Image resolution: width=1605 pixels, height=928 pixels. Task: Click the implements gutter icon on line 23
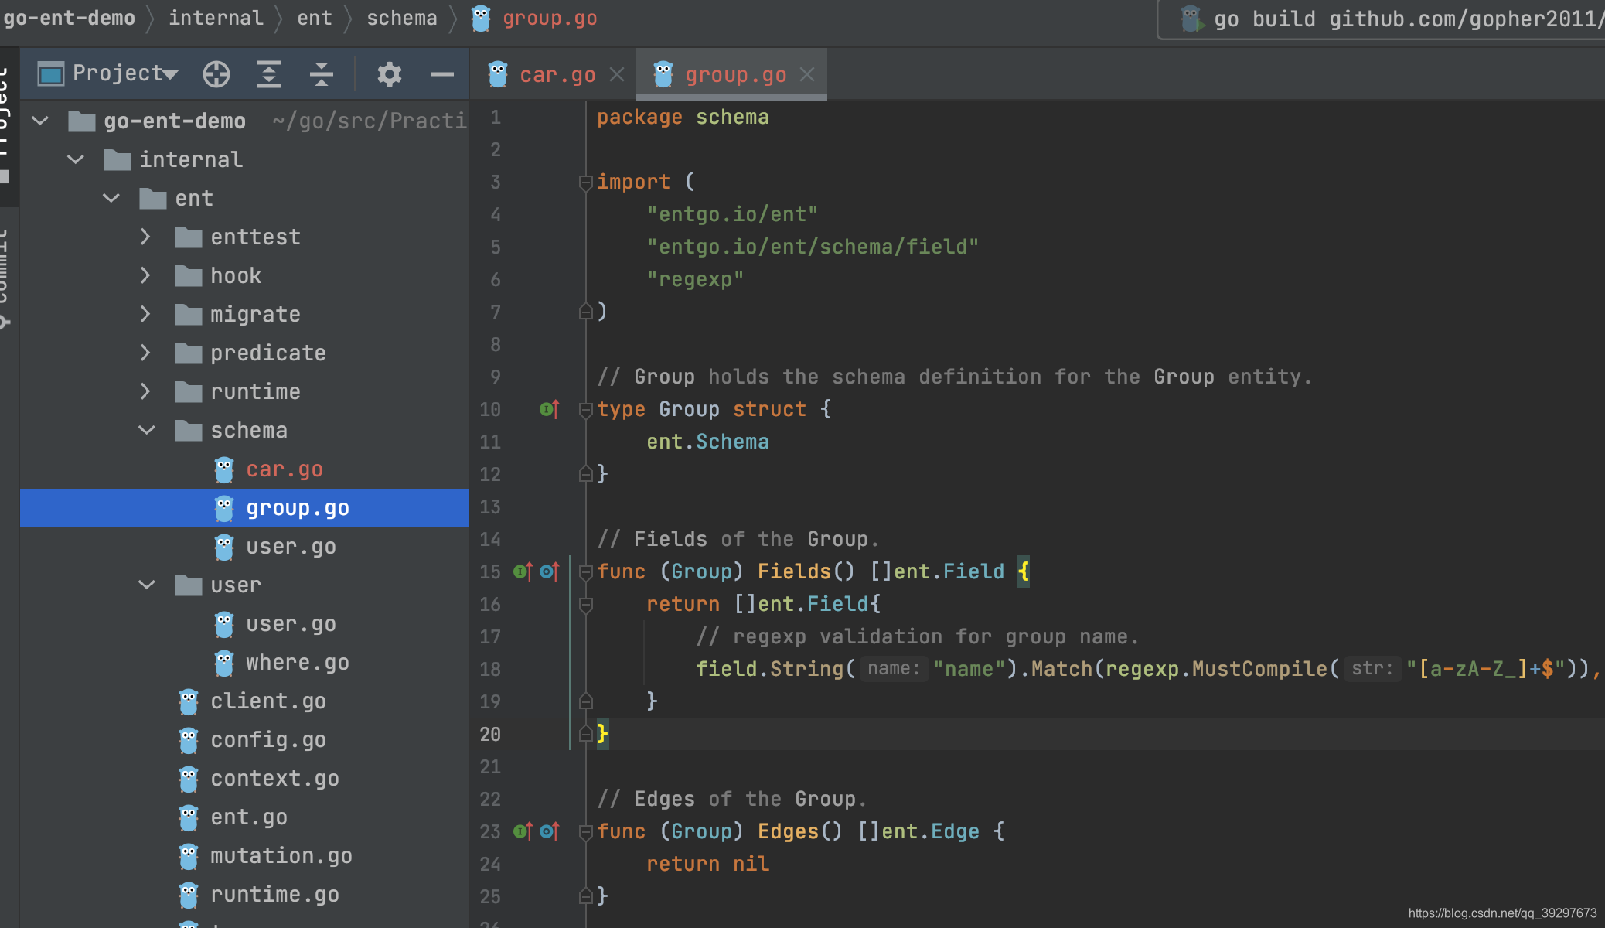pyautogui.click(x=523, y=831)
